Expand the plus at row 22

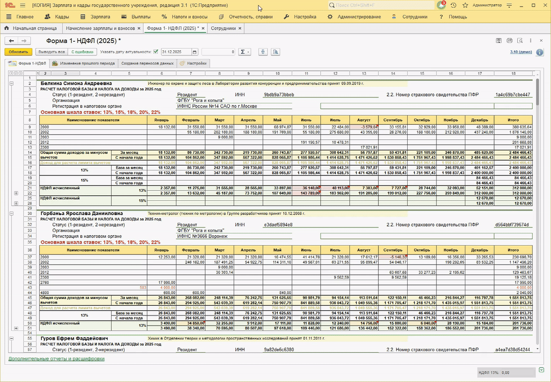16,193
